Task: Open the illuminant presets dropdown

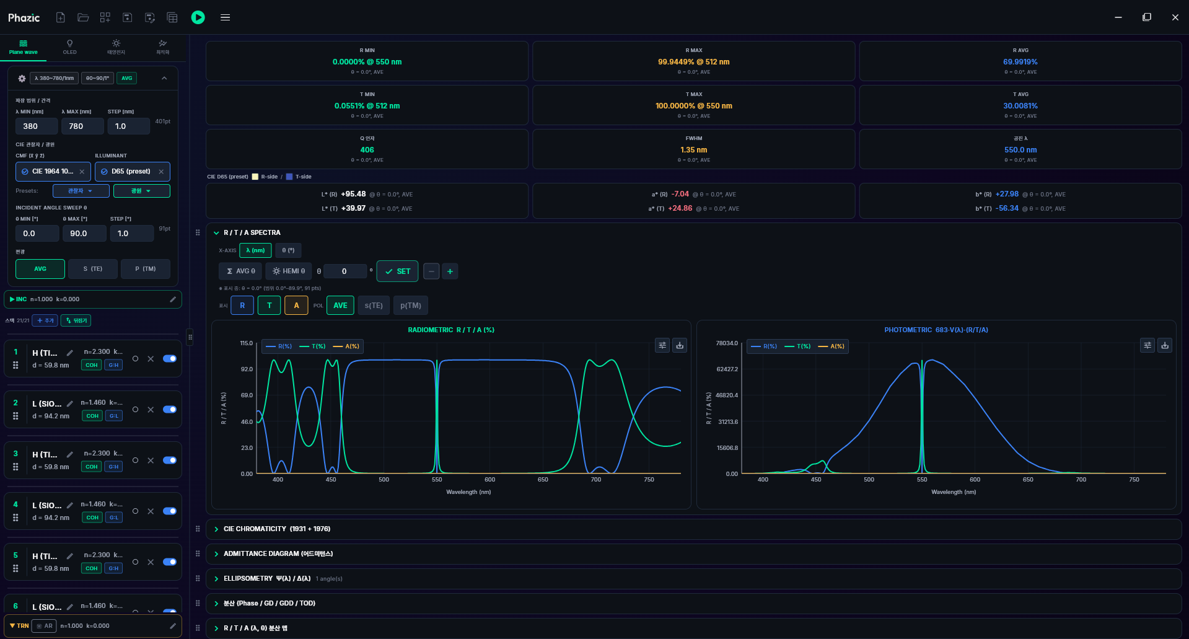Action: pyautogui.click(x=141, y=191)
